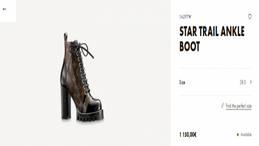
Task: Click the boot's treaded platform sole
Action: coord(90,117)
